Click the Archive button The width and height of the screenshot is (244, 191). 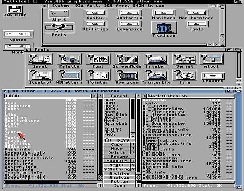(119, 173)
